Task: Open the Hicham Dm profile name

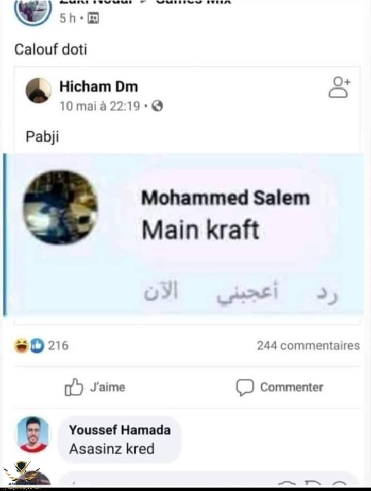Action: [98, 86]
